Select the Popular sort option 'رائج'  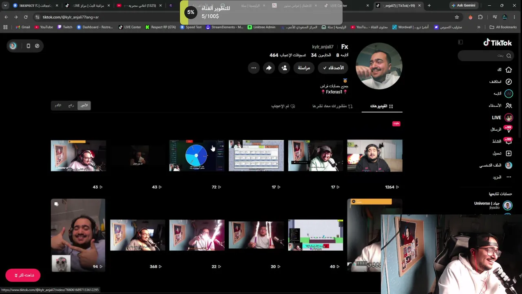pyautogui.click(x=71, y=105)
